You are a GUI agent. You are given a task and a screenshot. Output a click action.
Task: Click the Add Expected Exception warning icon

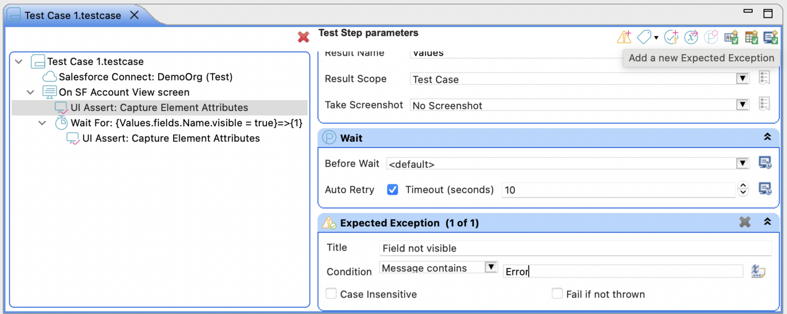pos(624,37)
